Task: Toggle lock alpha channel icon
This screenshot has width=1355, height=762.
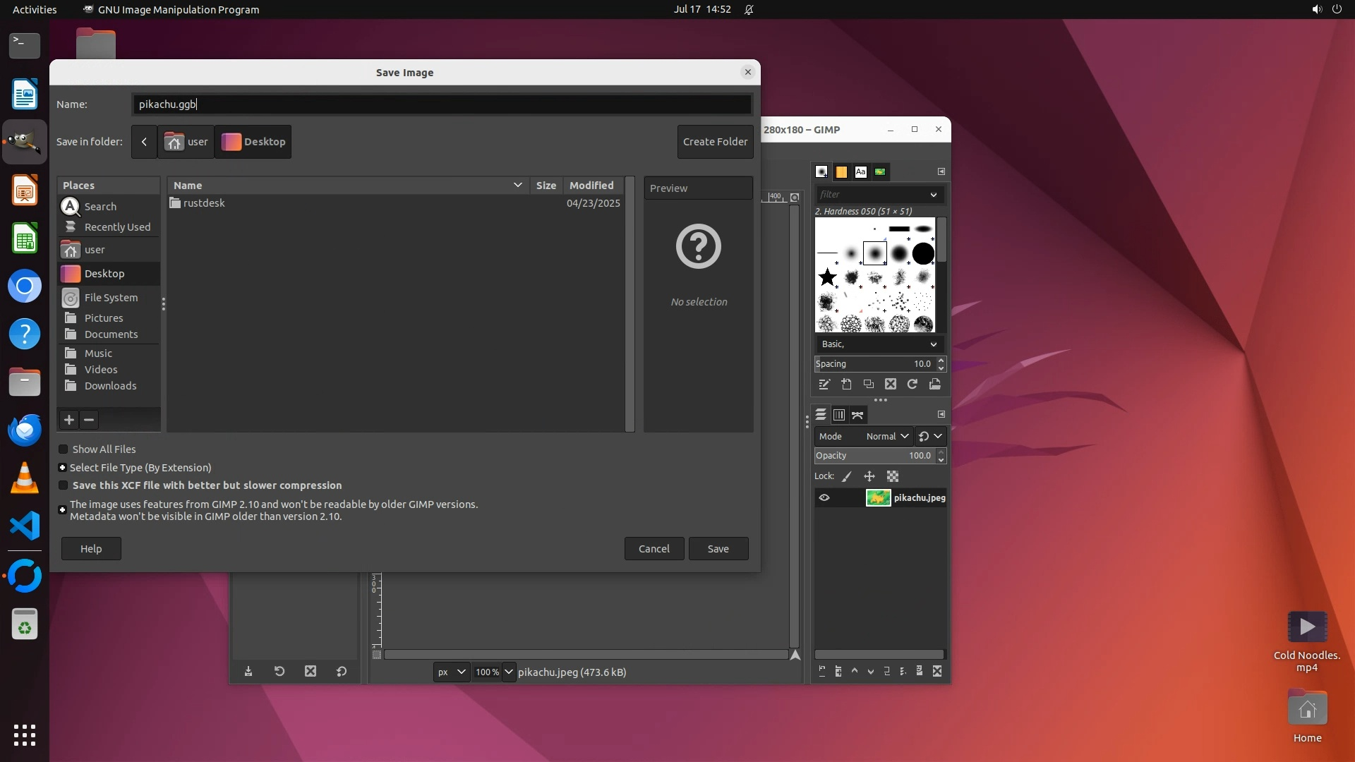Action: 893,476
